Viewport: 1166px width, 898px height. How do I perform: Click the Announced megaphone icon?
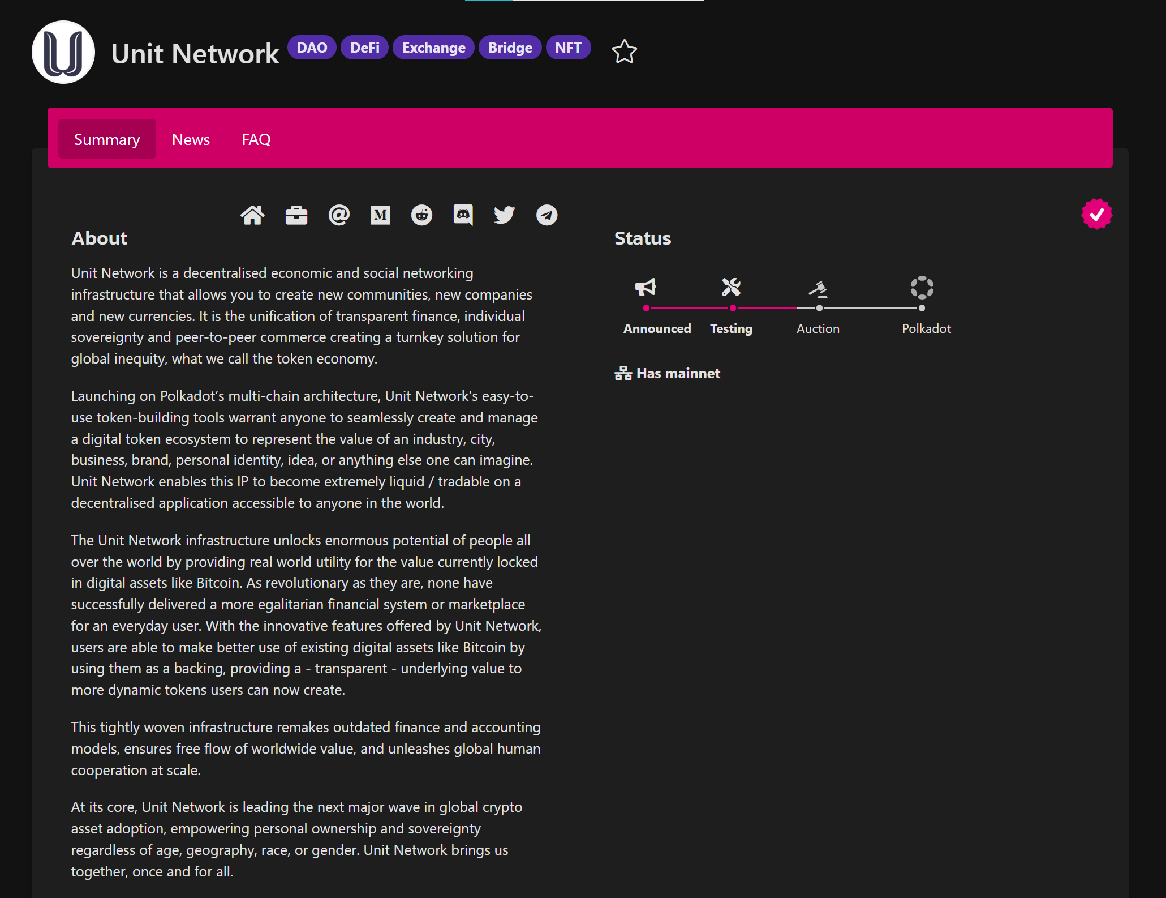[x=646, y=288]
